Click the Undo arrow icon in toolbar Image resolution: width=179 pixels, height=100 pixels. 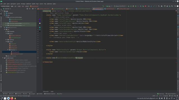point(159,6)
